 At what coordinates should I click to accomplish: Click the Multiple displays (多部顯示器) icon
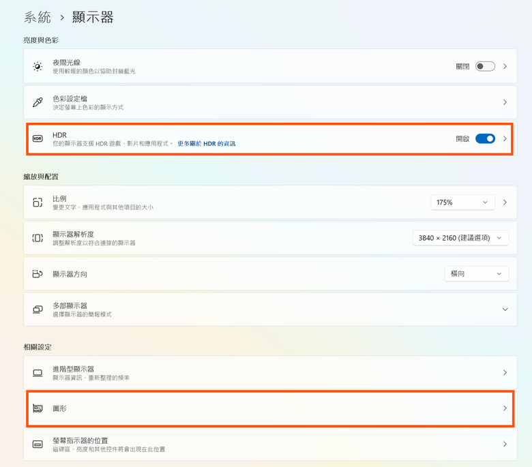[x=38, y=310]
